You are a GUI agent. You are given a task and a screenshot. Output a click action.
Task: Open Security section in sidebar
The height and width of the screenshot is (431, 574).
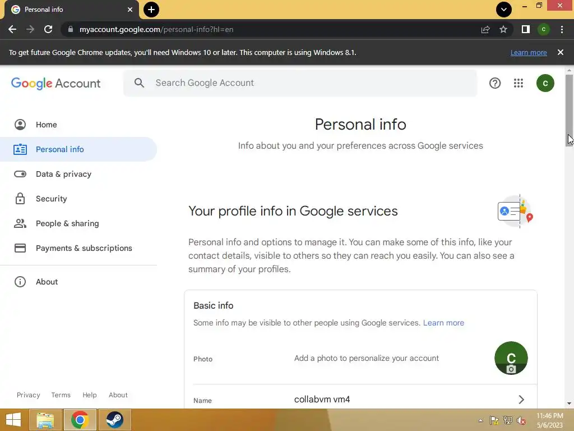[x=78, y=199]
